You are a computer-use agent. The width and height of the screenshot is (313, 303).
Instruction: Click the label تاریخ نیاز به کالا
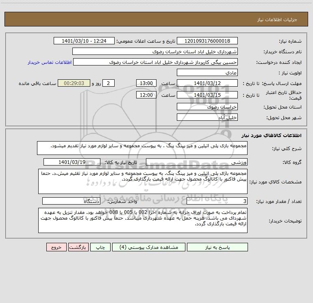click(x=121, y=162)
